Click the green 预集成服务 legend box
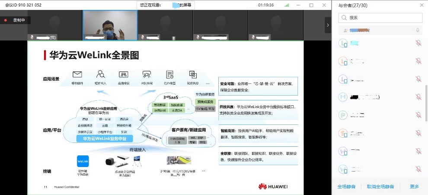 pyautogui.click(x=205, y=102)
